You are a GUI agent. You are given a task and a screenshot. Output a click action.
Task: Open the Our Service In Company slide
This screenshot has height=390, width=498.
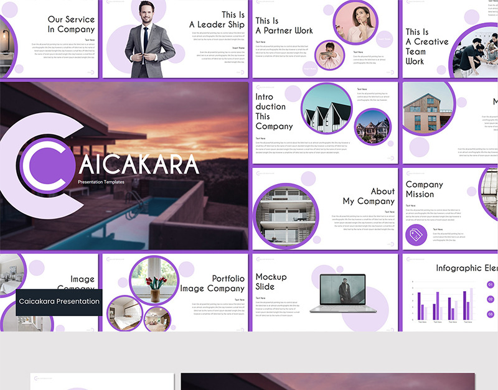[49, 39]
